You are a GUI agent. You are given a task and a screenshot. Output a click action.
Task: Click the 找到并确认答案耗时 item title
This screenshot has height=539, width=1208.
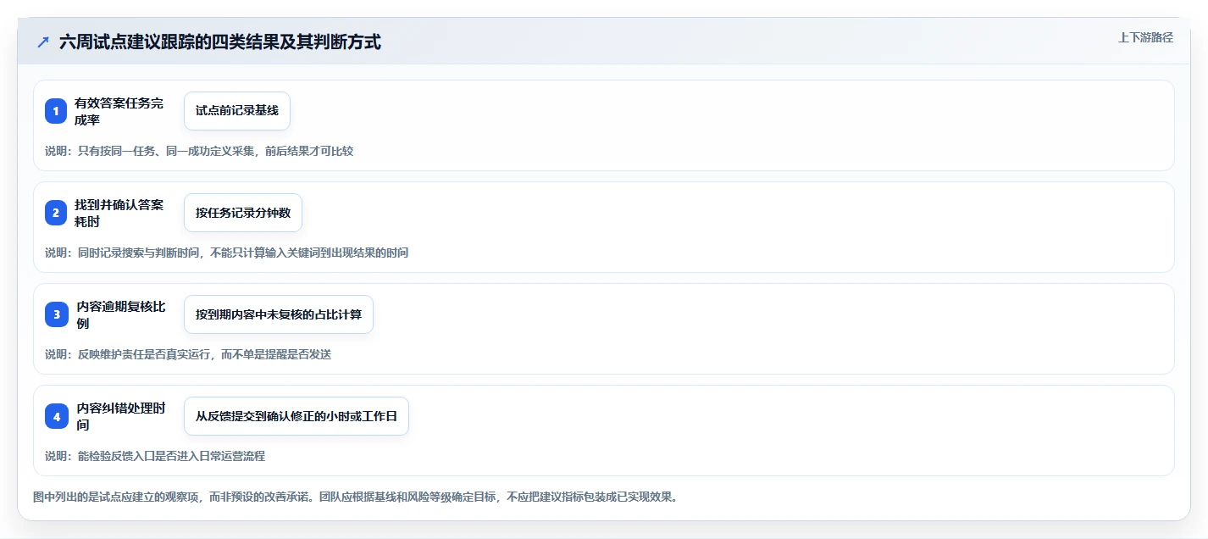click(x=119, y=213)
